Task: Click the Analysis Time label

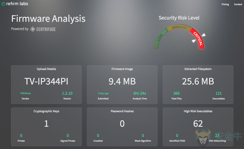Action: (x=140, y=99)
